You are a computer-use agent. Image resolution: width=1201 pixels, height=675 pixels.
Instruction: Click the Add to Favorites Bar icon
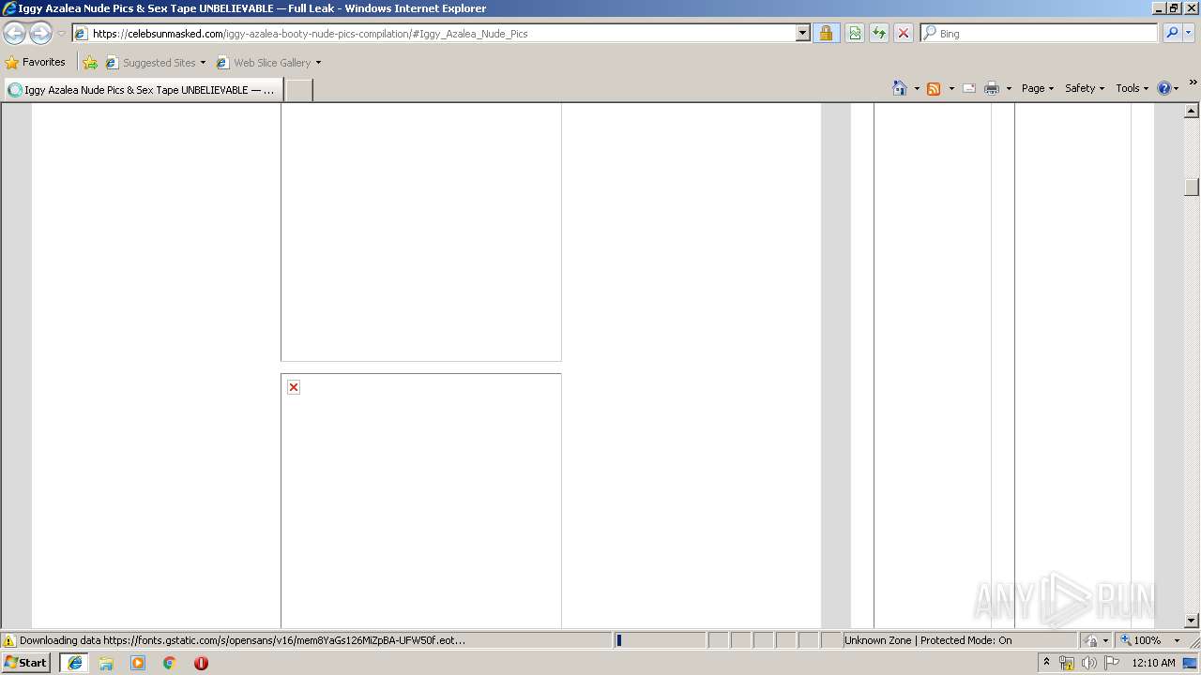90,63
